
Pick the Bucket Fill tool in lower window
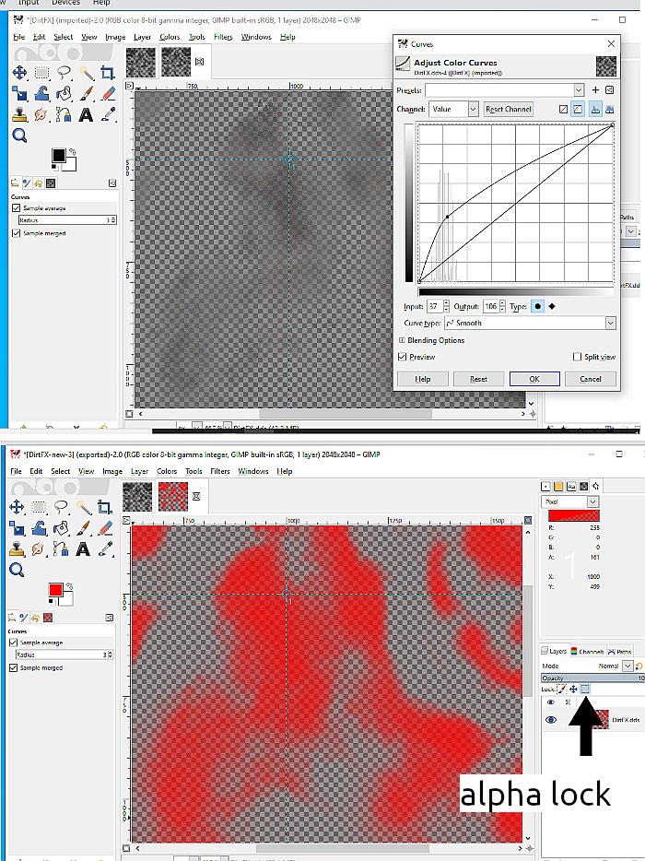click(x=62, y=527)
